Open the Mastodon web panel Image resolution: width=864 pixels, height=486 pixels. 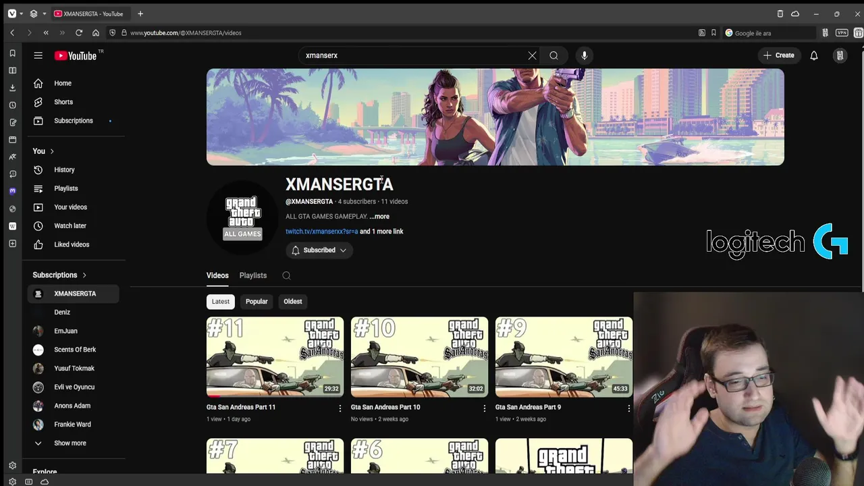click(x=12, y=191)
